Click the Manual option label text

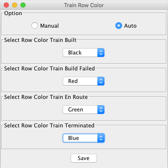pos(49,26)
